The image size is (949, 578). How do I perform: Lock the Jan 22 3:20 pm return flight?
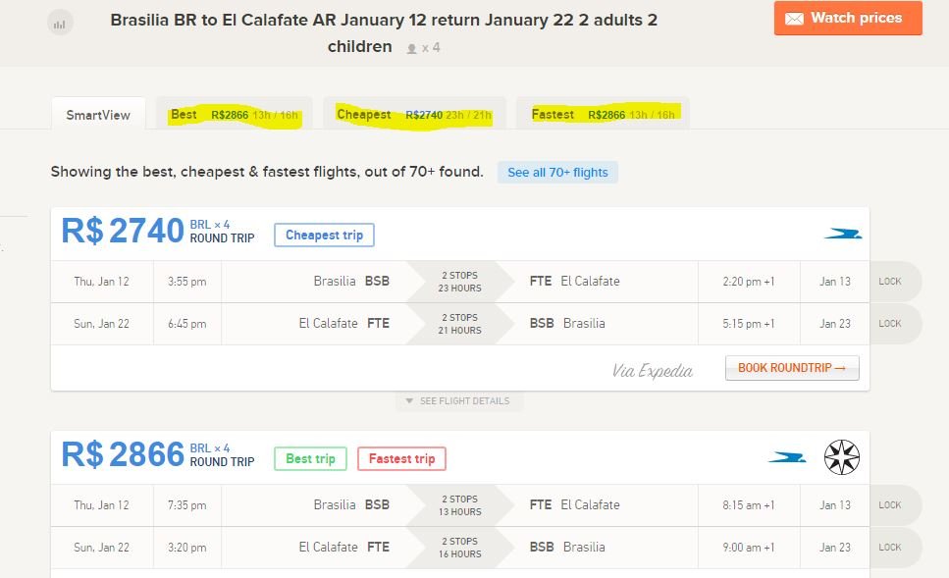point(890,548)
